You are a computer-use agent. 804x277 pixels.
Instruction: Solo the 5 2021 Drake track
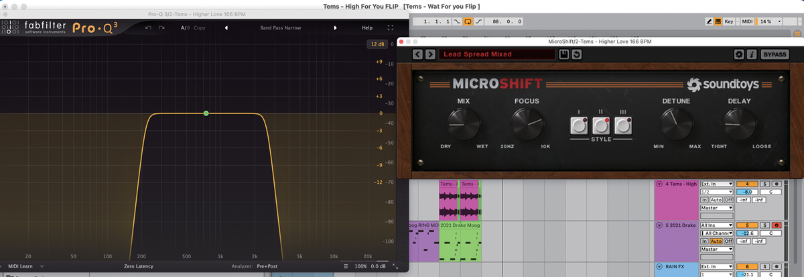764,225
